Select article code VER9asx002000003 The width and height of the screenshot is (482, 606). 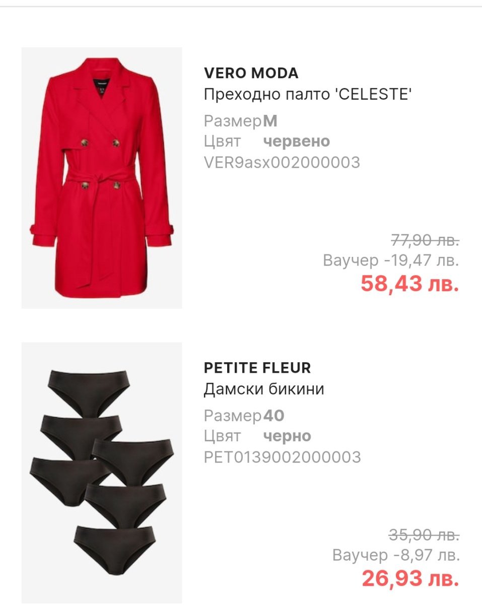(282, 162)
